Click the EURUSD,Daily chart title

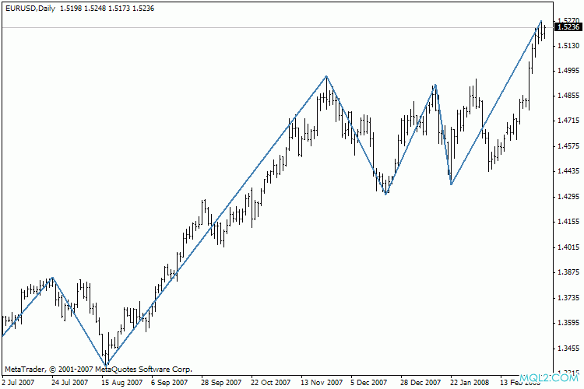[30, 7]
